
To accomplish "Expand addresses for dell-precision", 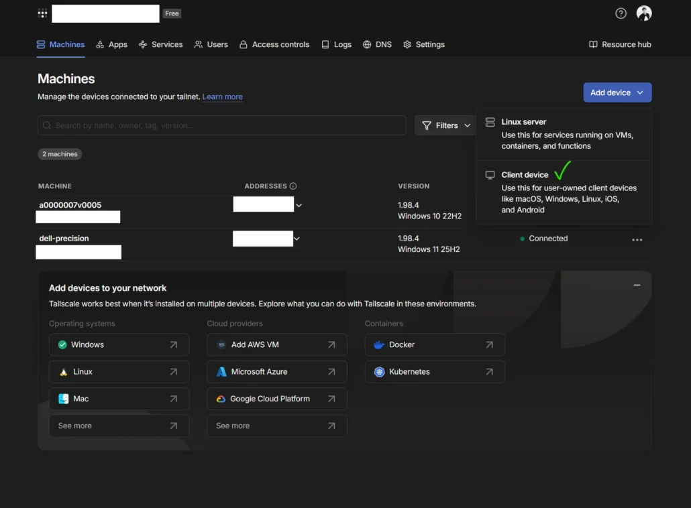I will click(297, 239).
